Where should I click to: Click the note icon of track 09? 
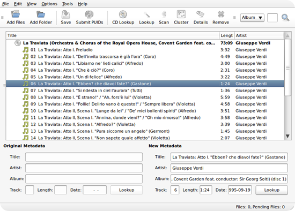click(x=25, y=104)
